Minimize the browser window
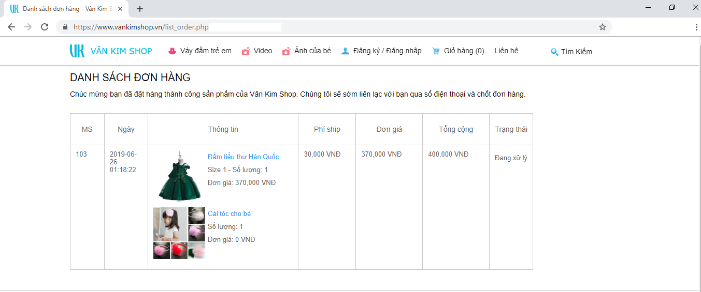The width and height of the screenshot is (701, 292). pyautogui.click(x=648, y=7)
